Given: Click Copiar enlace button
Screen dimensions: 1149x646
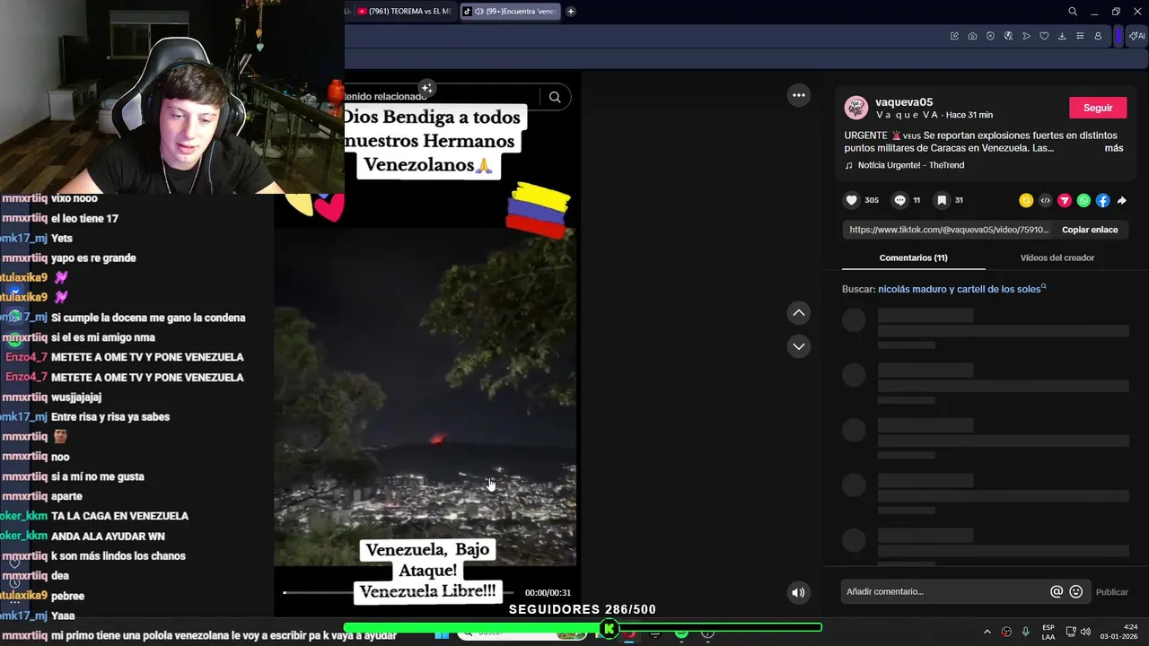Looking at the screenshot, I should pos(1090,230).
